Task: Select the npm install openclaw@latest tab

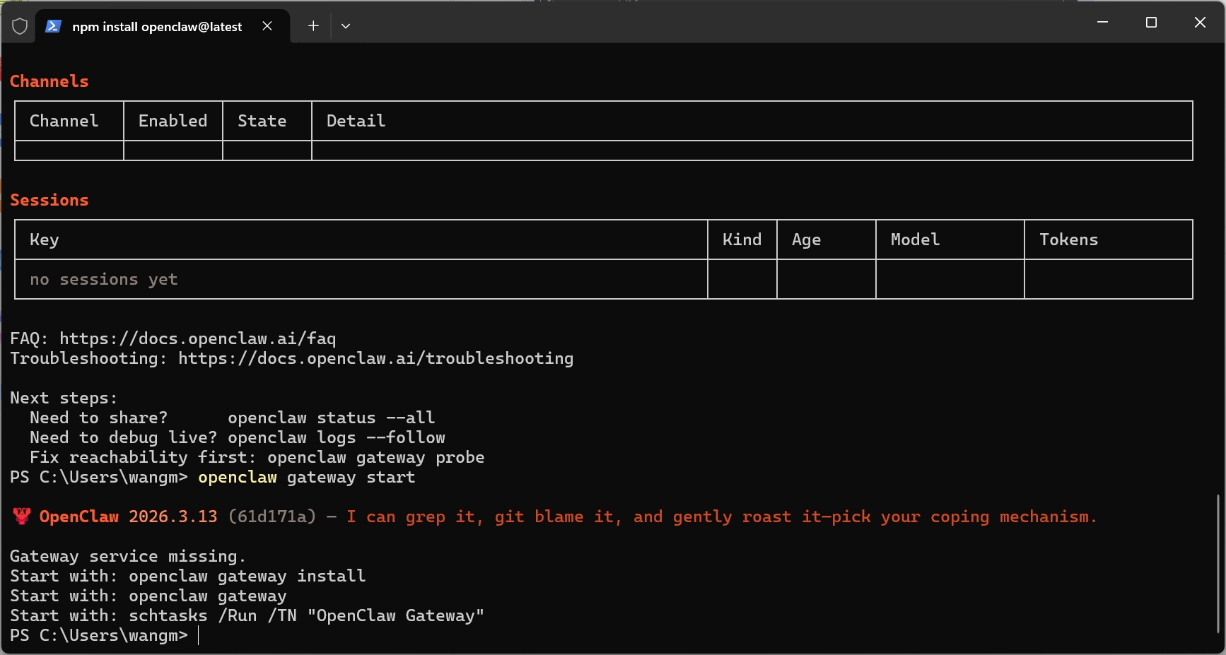Action: tap(156, 27)
